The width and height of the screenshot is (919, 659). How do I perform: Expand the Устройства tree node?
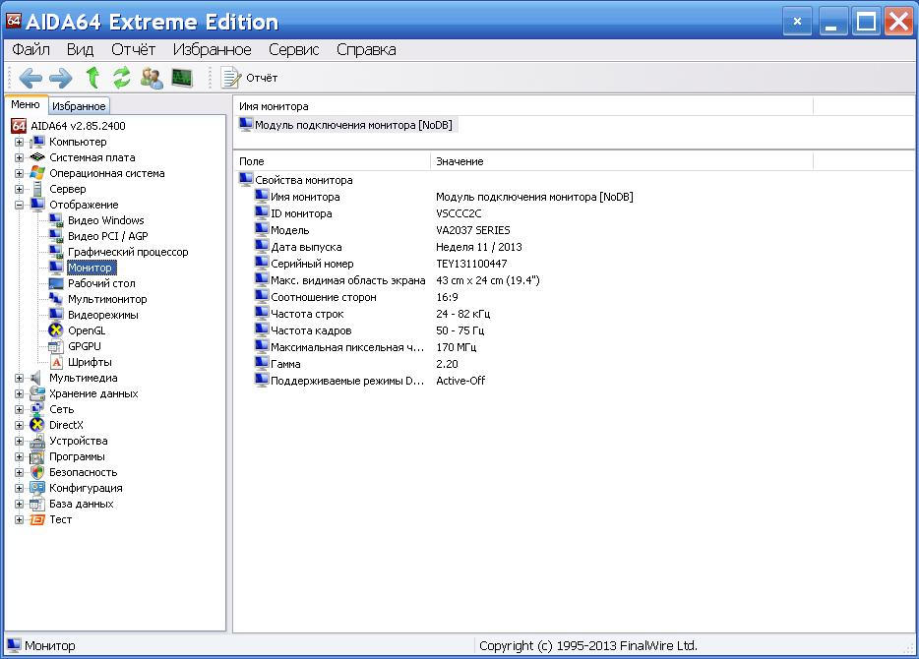[x=19, y=442]
